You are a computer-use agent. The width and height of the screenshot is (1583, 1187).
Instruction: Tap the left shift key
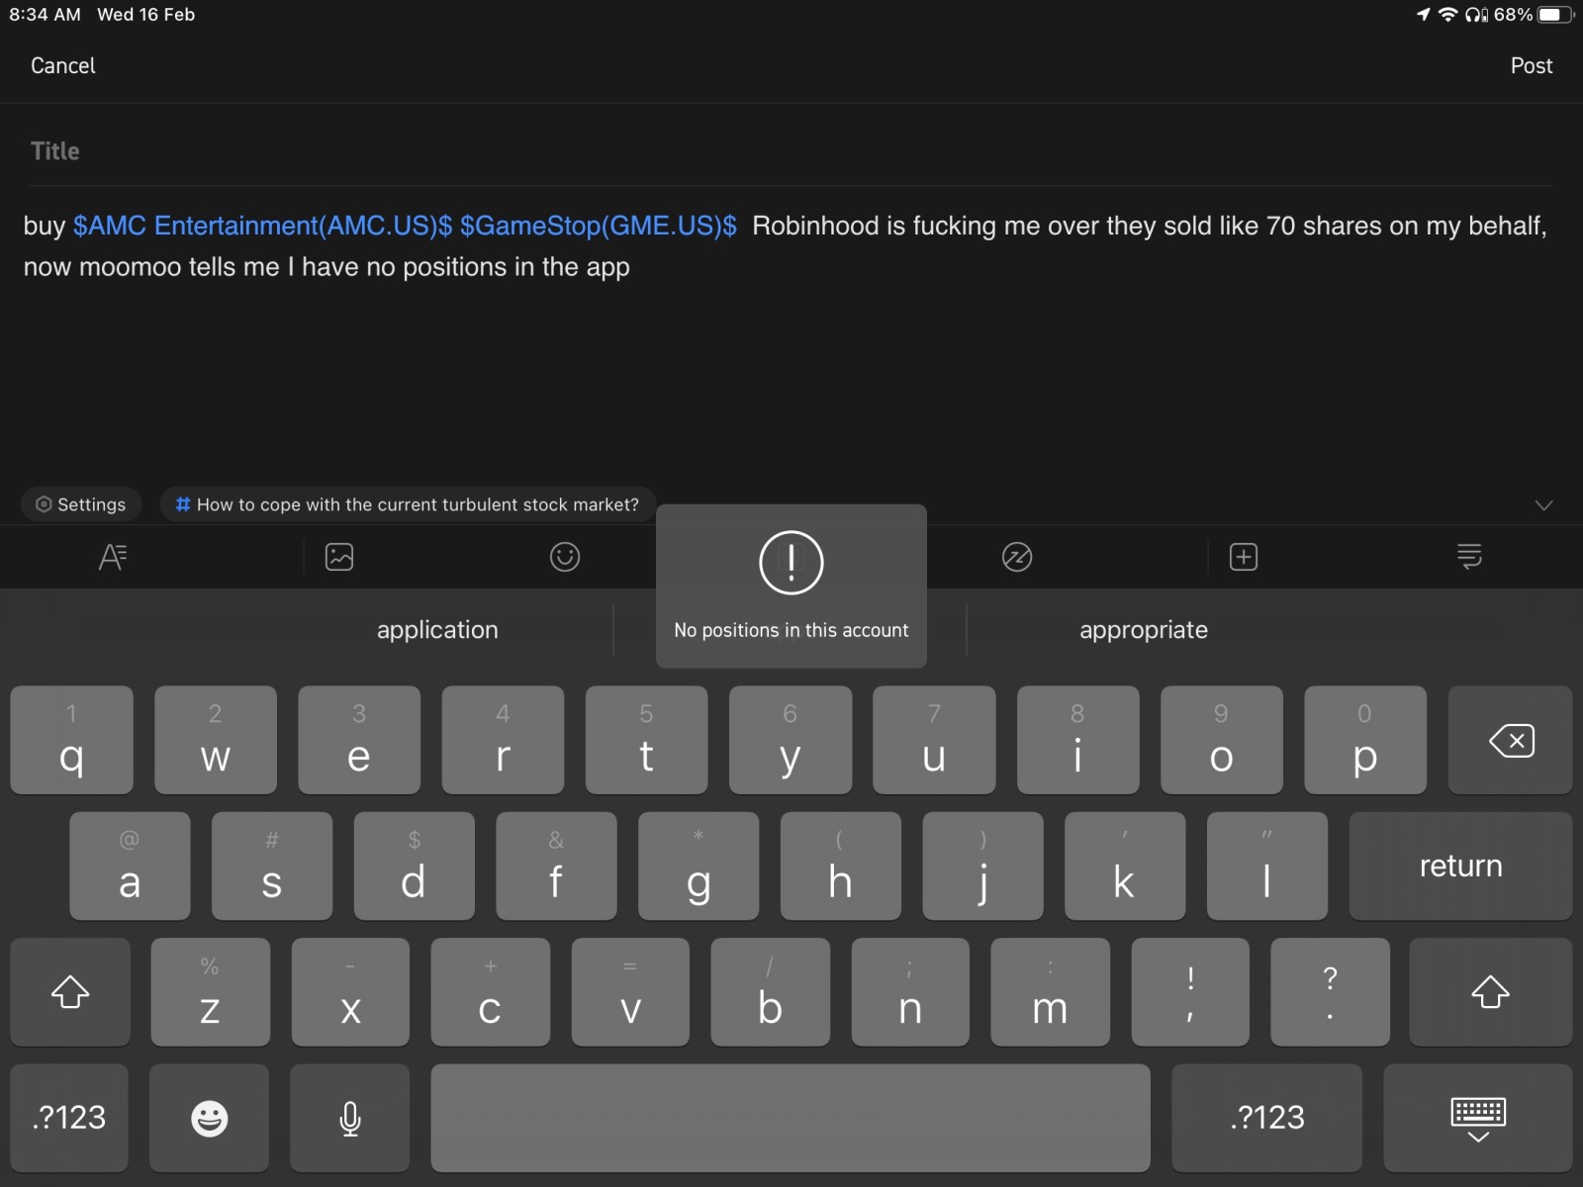click(x=70, y=992)
